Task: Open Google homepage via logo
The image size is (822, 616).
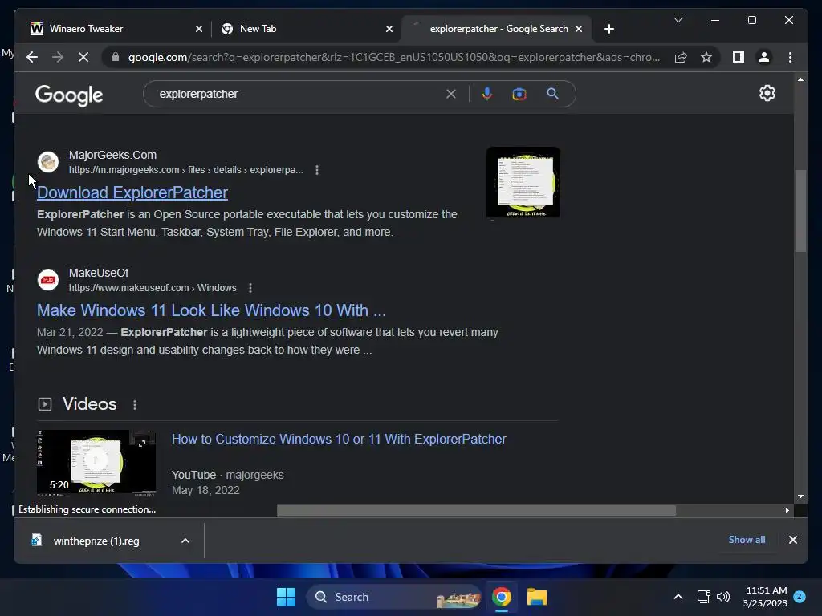Action: point(69,95)
